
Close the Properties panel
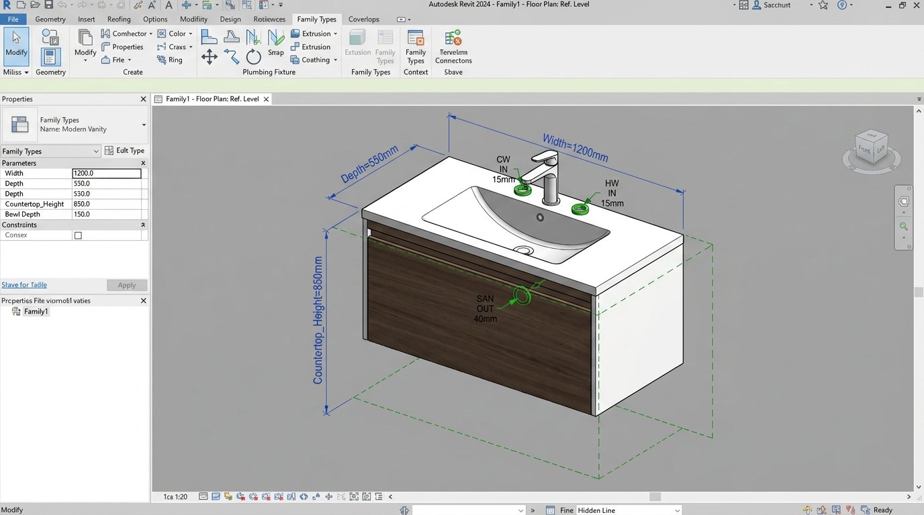(143, 99)
